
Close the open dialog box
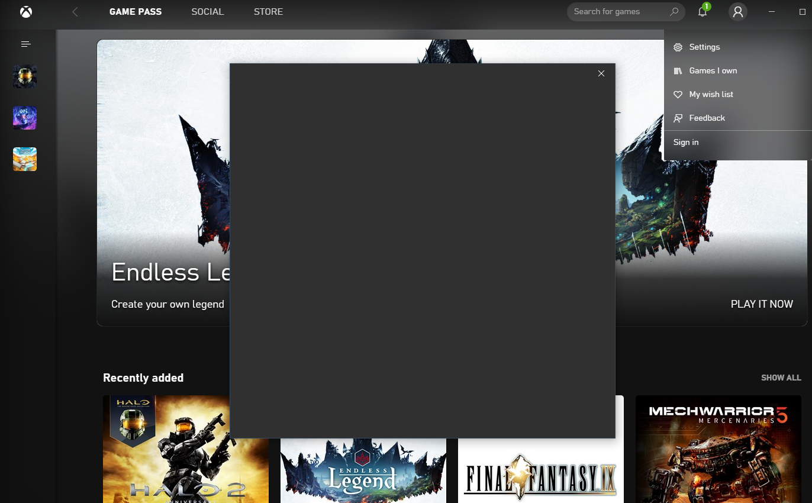tap(601, 73)
